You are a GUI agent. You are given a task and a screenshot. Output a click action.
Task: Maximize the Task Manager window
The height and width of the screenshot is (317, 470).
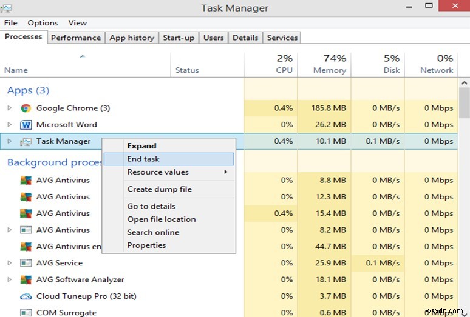[429, 5]
